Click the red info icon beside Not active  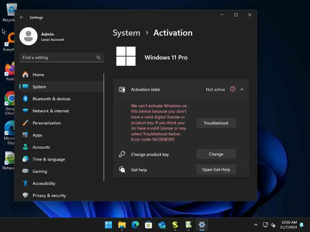233,89
